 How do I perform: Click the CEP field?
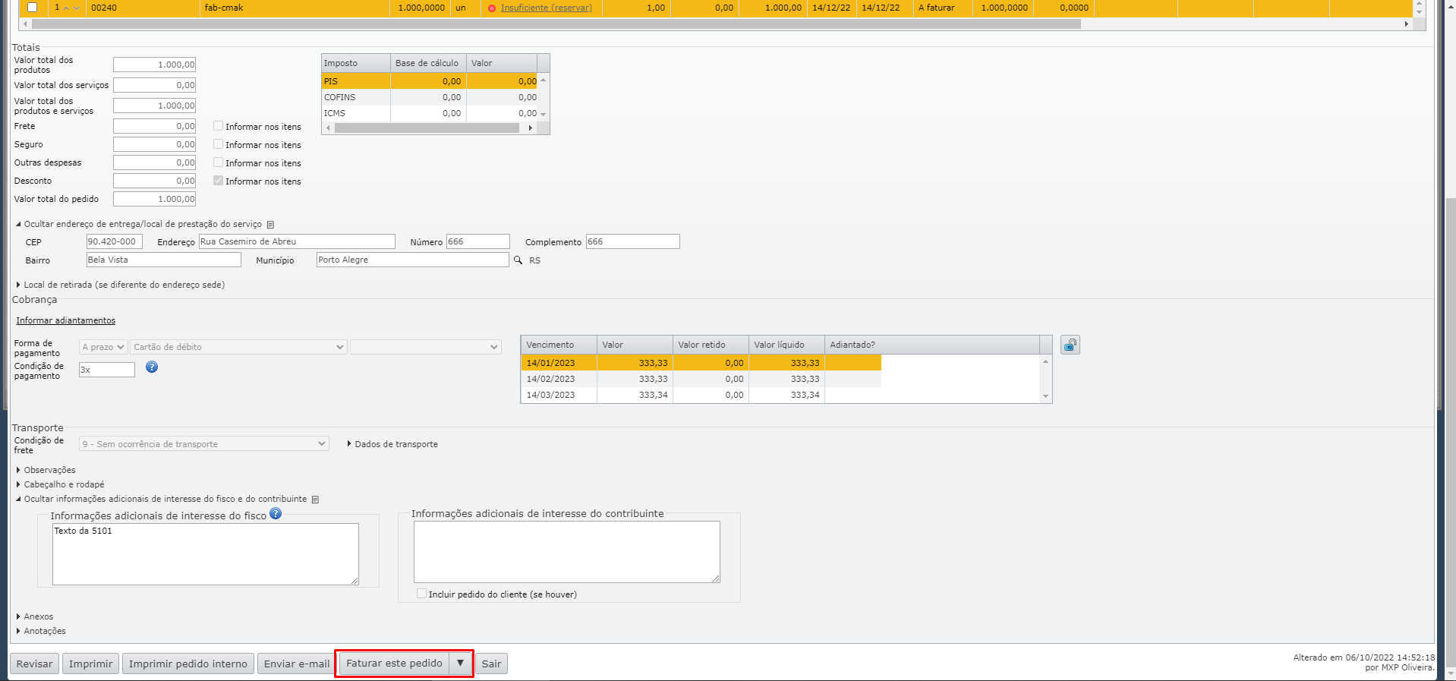tap(115, 241)
